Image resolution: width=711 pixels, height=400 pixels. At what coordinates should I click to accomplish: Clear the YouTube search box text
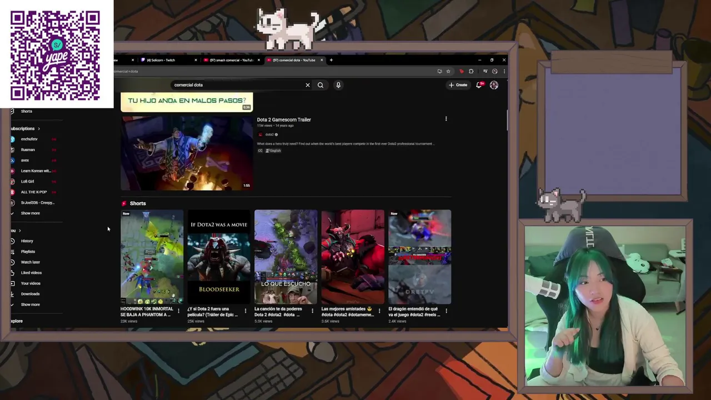pyautogui.click(x=308, y=85)
